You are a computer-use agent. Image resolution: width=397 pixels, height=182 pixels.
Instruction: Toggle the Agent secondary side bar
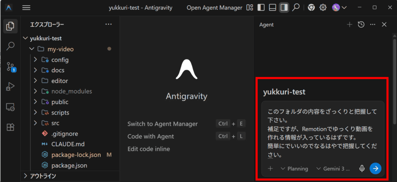coord(284,7)
